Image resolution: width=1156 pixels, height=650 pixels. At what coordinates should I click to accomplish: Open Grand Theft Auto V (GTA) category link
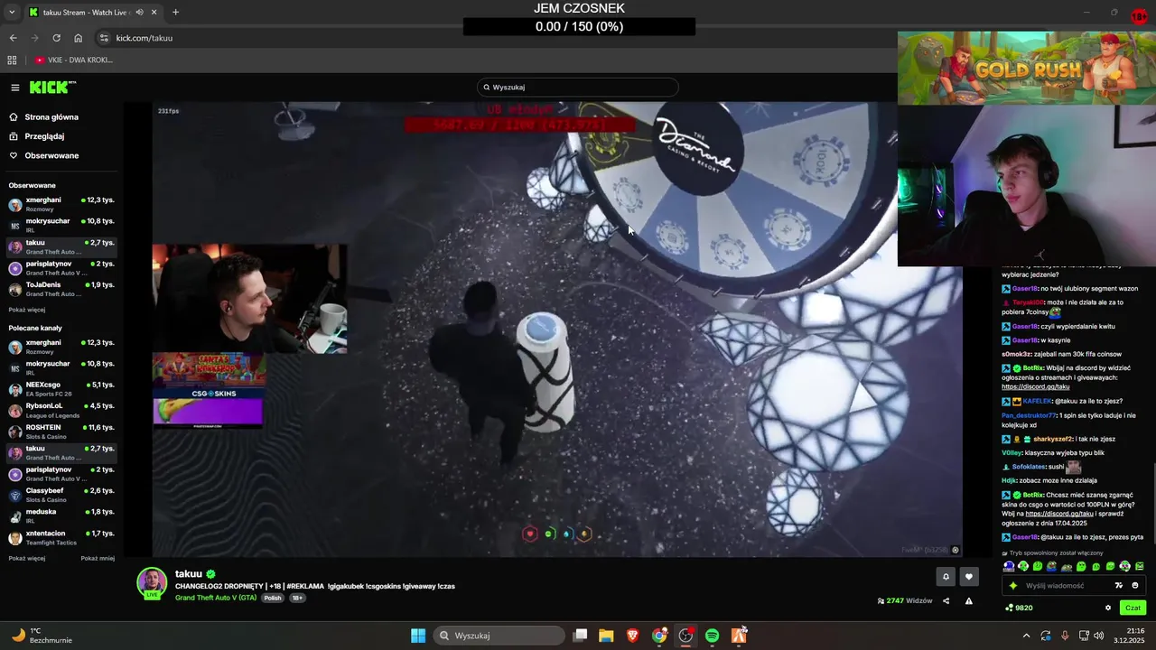click(216, 598)
